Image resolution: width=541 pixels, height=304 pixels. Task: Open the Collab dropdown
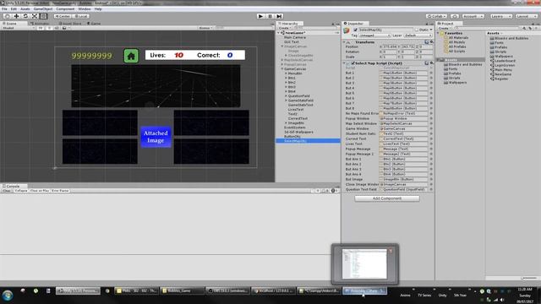pyautogui.click(x=436, y=16)
